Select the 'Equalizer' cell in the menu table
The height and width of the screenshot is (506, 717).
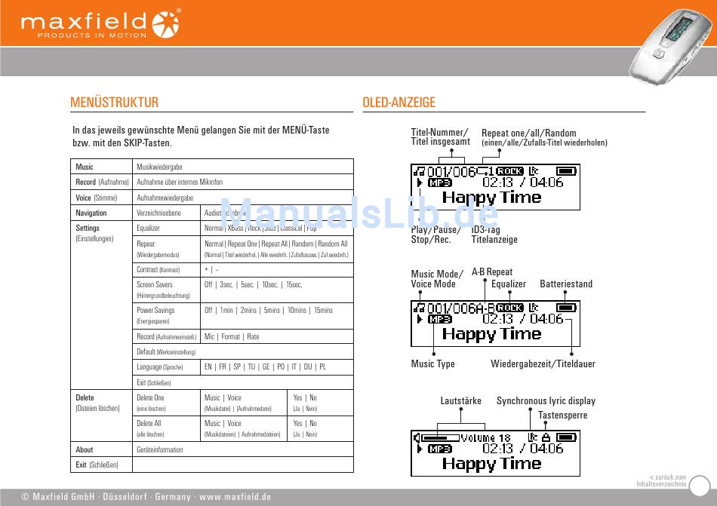pos(167,228)
